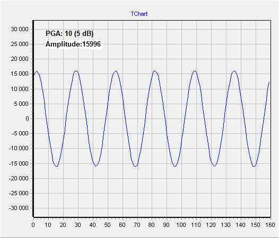Click the -10 000 y-axis label

click(x=19, y=149)
